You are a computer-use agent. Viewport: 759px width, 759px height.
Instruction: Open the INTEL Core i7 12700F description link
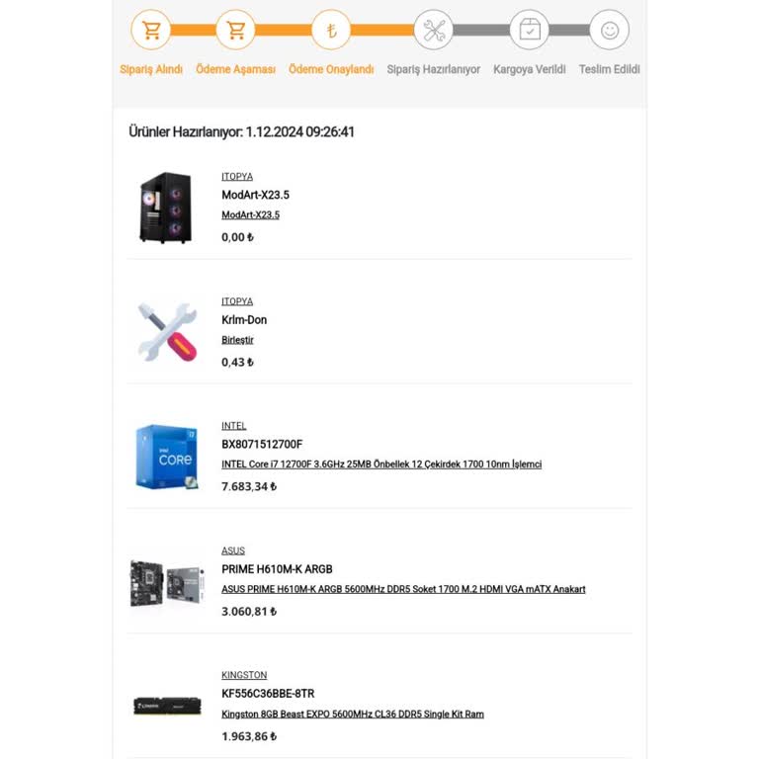pyautogui.click(x=381, y=464)
